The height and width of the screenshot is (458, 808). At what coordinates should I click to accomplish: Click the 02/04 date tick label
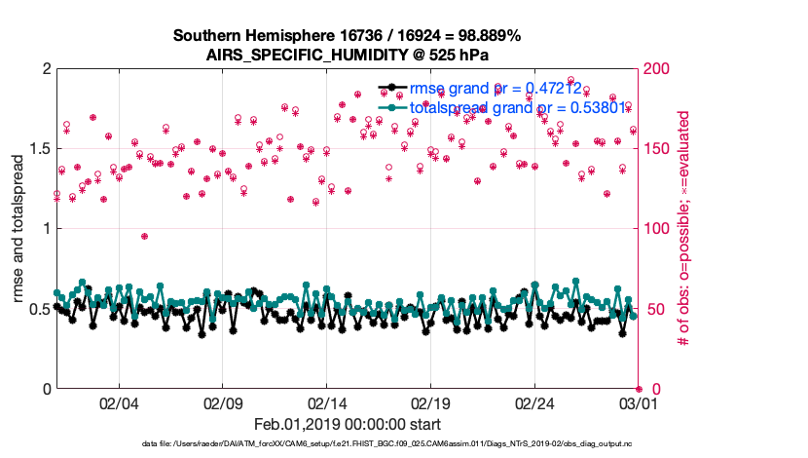coord(119,403)
